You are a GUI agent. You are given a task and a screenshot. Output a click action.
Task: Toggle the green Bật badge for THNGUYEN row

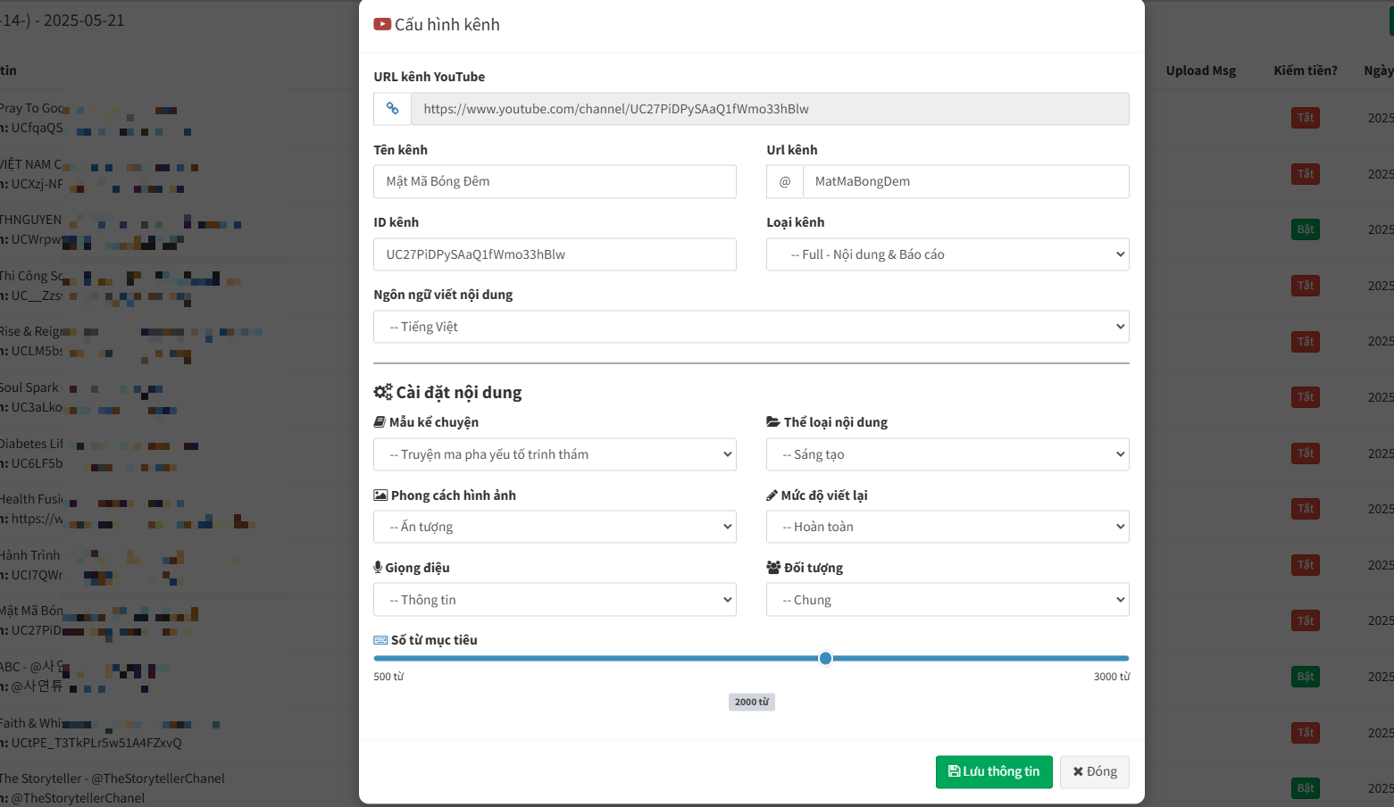[1306, 229]
